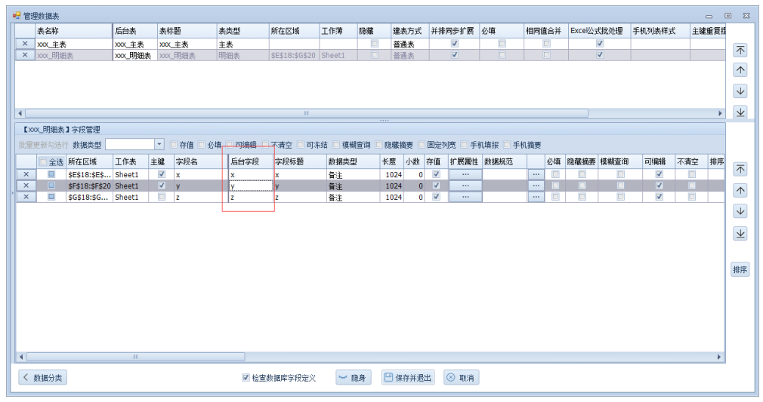
Task: Toggle 检查数据库字段定义 checkbox
Action: coord(246,378)
